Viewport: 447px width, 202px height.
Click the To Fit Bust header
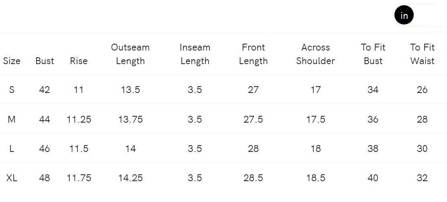click(x=373, y=54)
